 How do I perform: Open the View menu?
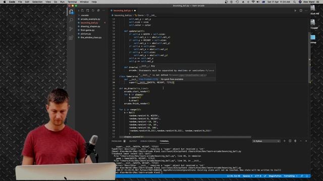(48, 2)
